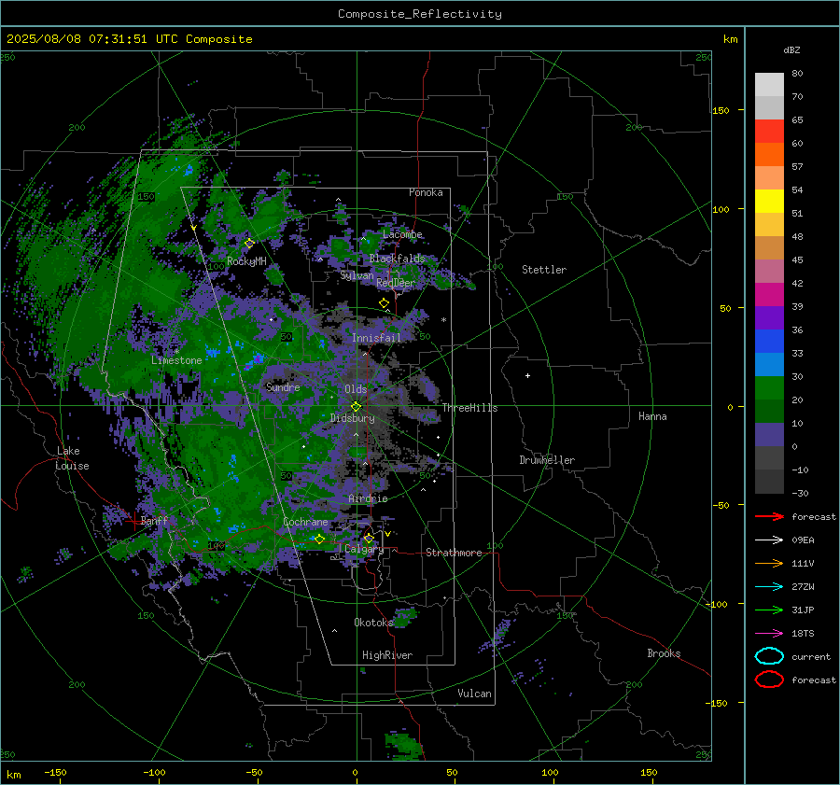840x785 pixels.
Task: Click the Lake Louise map label
Action: click(x=72, y=458)
